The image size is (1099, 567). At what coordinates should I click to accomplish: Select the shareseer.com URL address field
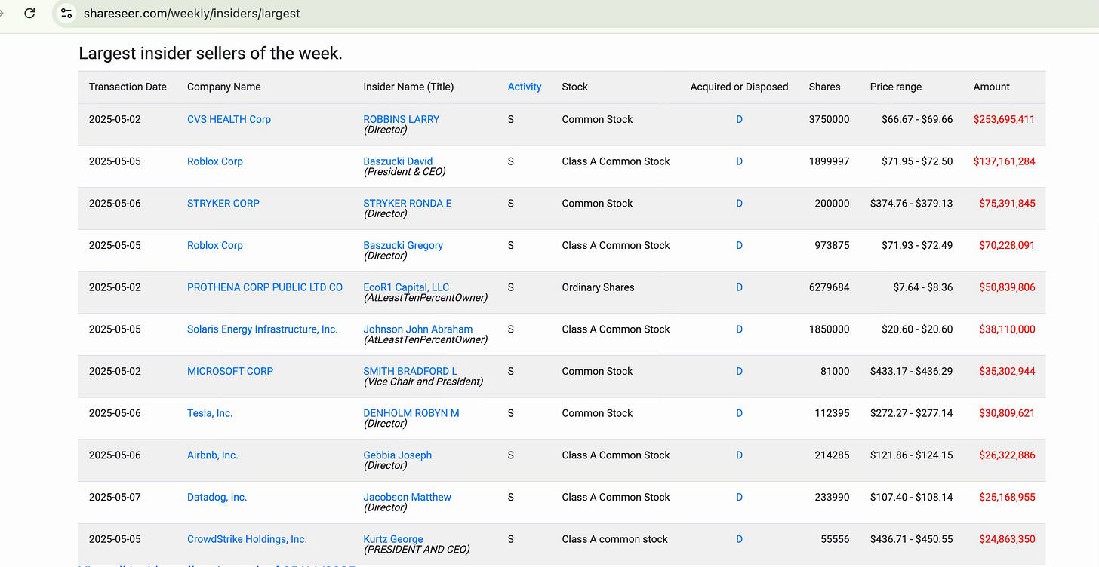click(x=192, y=14)
